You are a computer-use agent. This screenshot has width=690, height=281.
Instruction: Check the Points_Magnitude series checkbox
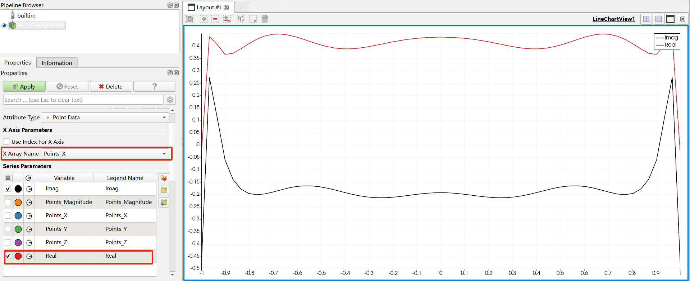(x=8, y=202)
